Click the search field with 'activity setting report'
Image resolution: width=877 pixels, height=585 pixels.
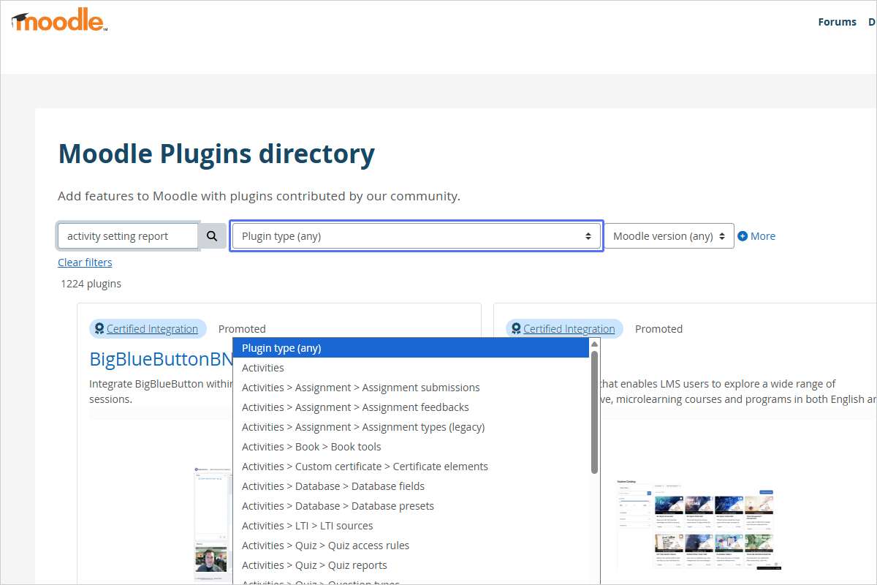128,236
